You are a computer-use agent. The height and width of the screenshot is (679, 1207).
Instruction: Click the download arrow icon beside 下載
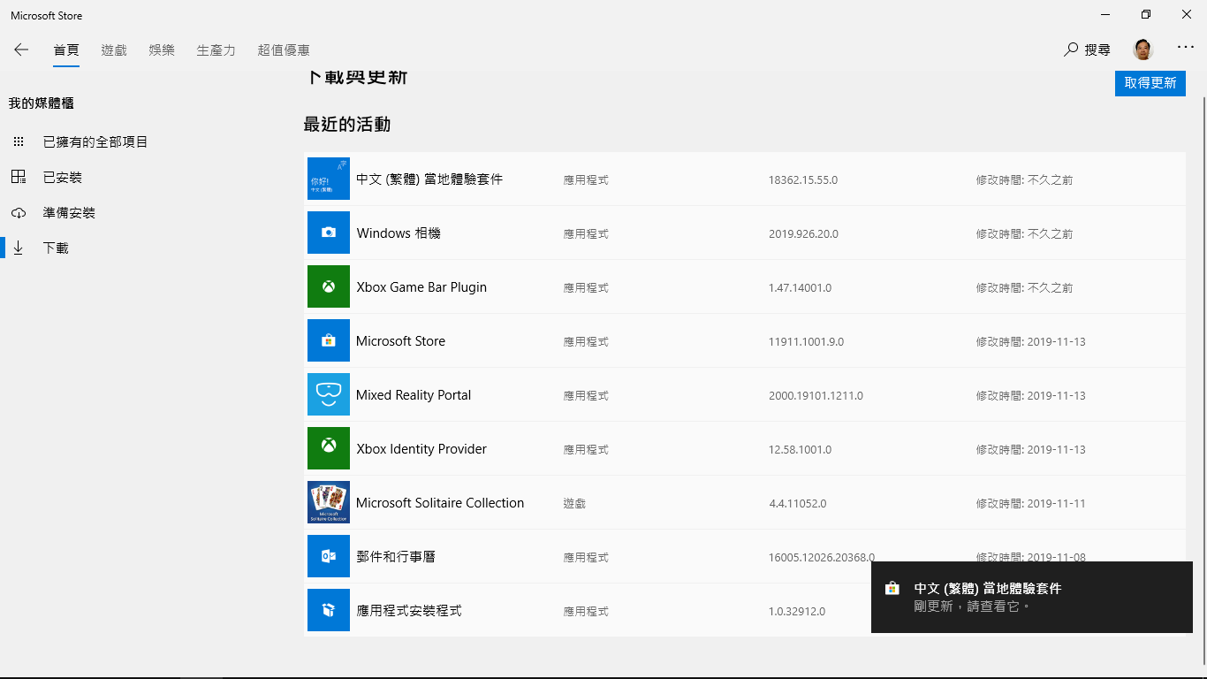point(19,248)
